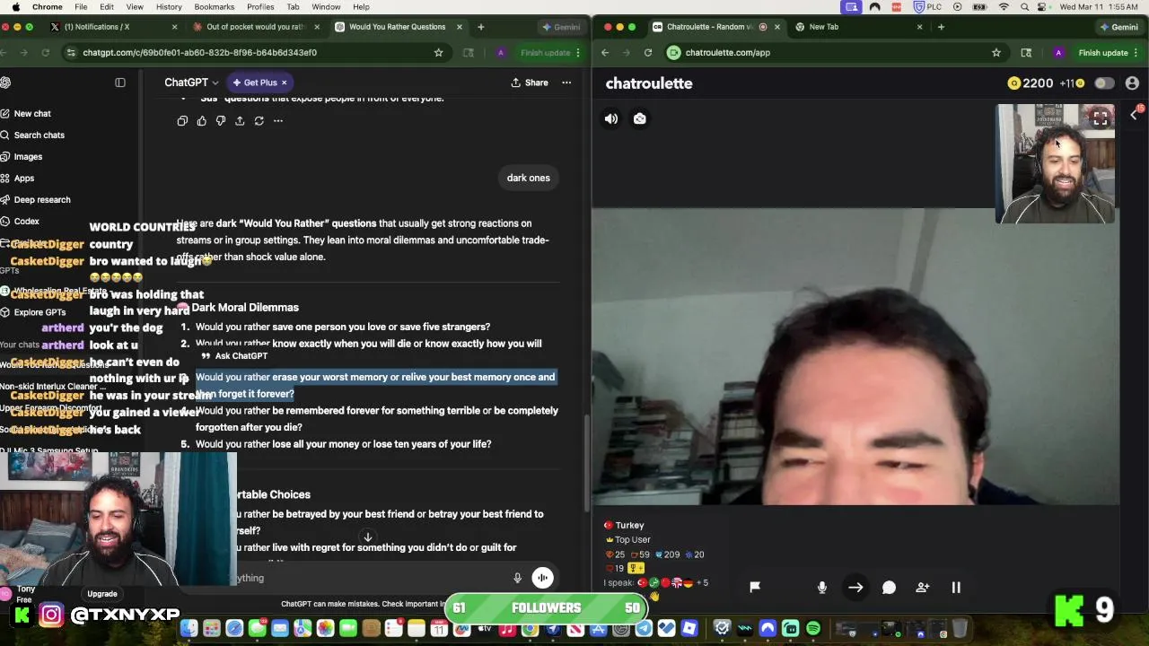Click the Ask ChatGPT popup button
1149x646 pixels.
pyautogui.click(x=235, y=356)
